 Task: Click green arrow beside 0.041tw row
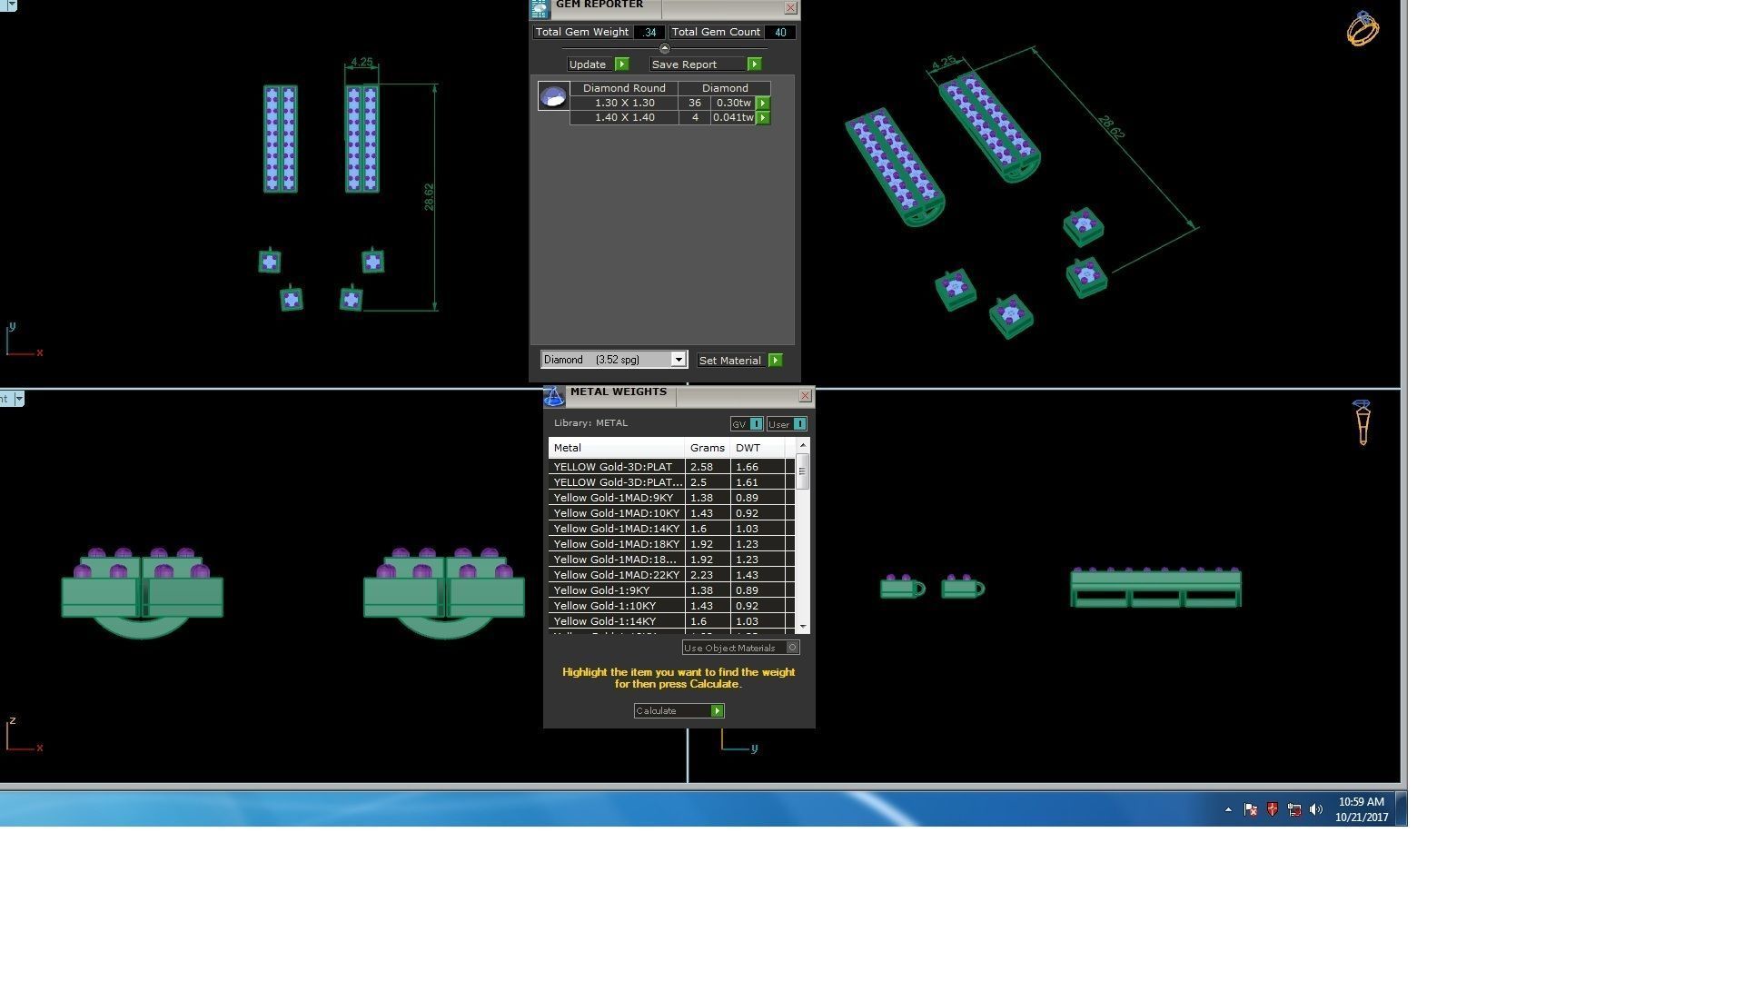(x=763, y=118)
